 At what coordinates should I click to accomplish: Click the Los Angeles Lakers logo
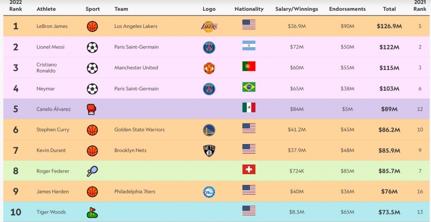tap(209, 26)
